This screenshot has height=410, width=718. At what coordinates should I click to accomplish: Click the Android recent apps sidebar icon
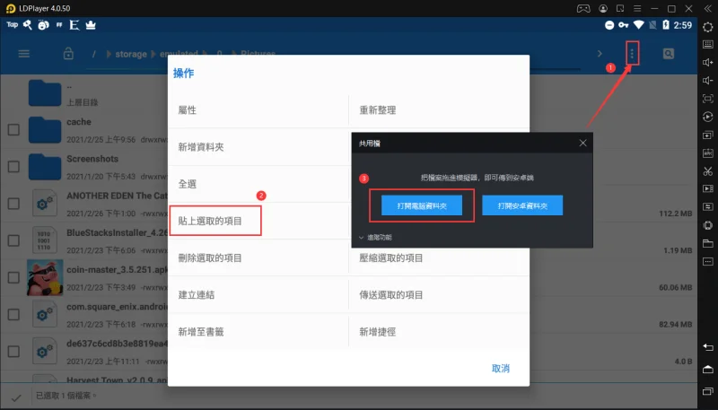point(708,391)
